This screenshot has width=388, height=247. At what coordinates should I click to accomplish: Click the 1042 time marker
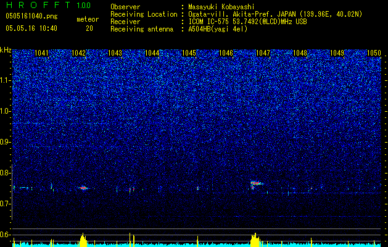(x=78, y=53)
